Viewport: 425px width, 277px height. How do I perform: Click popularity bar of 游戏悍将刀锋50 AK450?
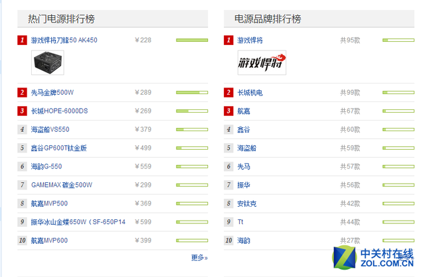192,40
